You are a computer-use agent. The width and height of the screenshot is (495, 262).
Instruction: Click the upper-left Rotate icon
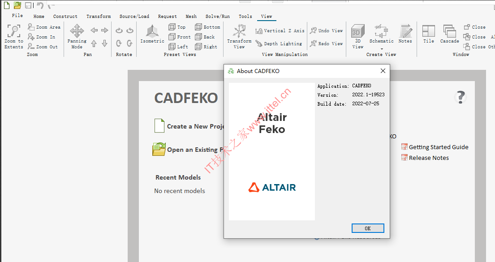[119, 30]
